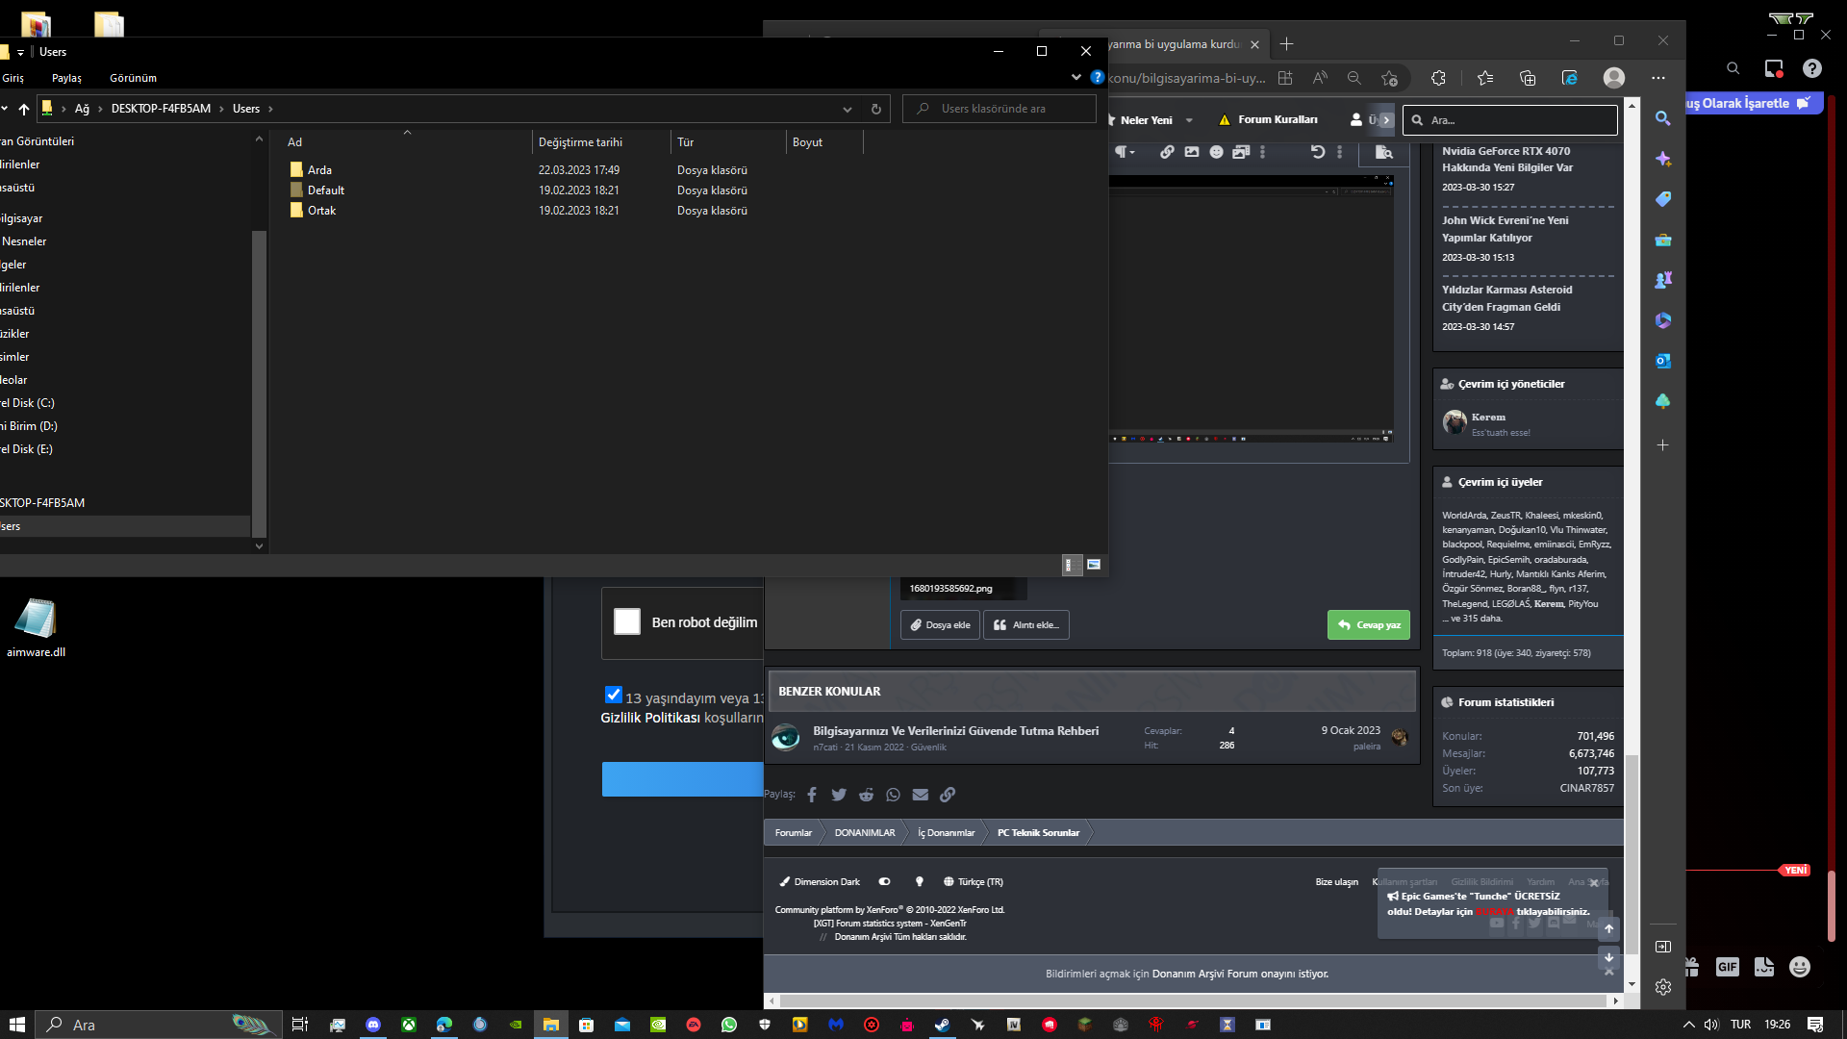1847x1039 pixels.
Task: Open WhatsApp from the taskbar
Action: 729,1025
